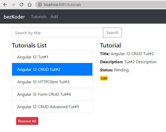Select the highlighted Angular 12 CRUD Tut#2 row

point(52,69)
